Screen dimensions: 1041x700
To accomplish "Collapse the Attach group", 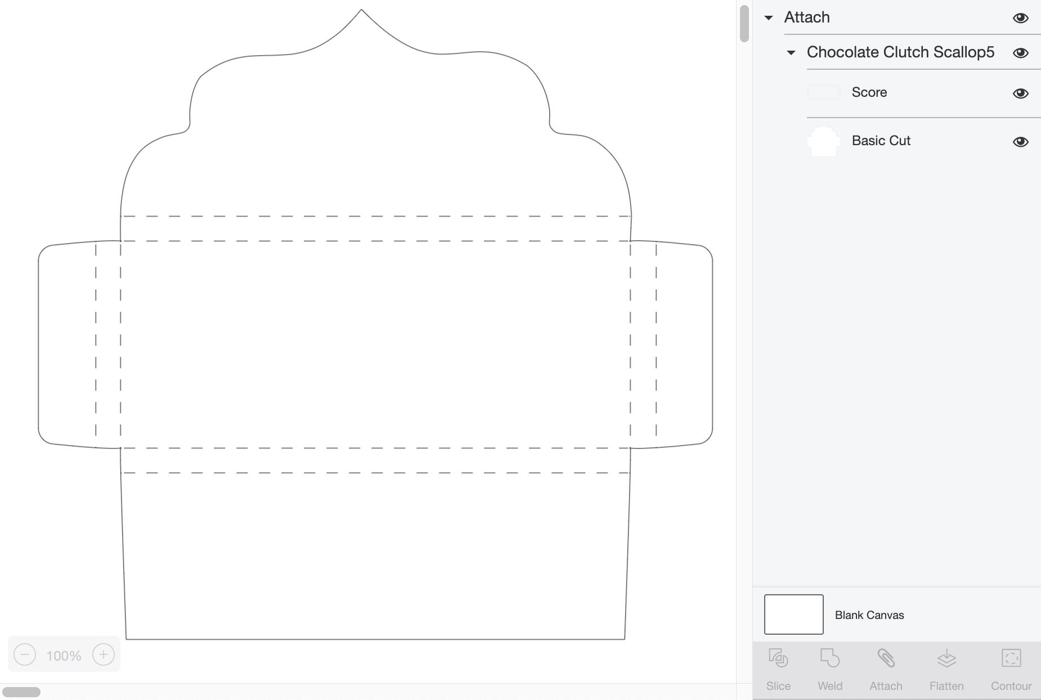I will (x=769, y=18).
